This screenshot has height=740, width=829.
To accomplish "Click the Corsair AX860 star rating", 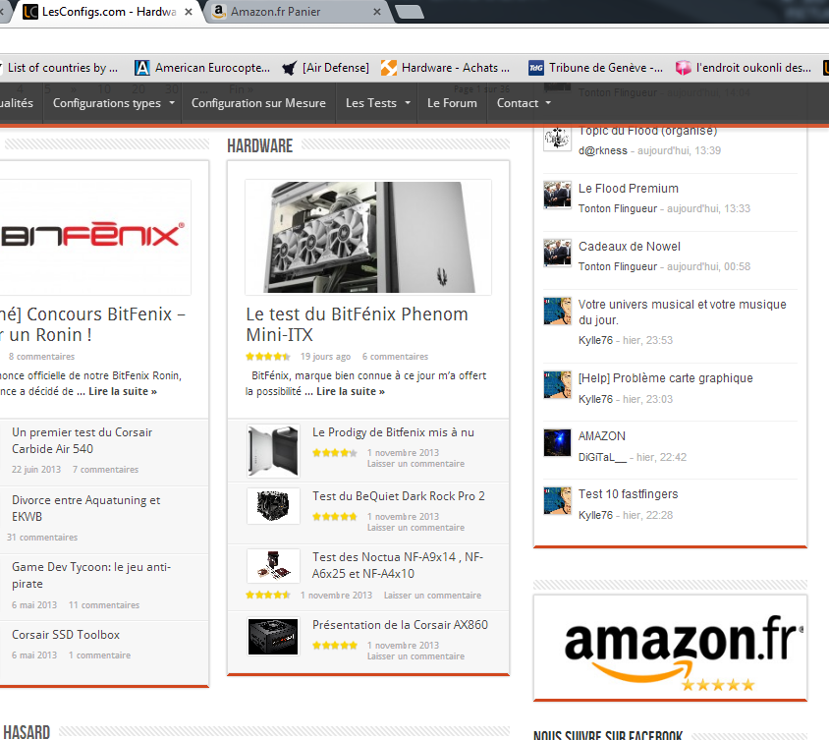I will (x=335, y=646).
